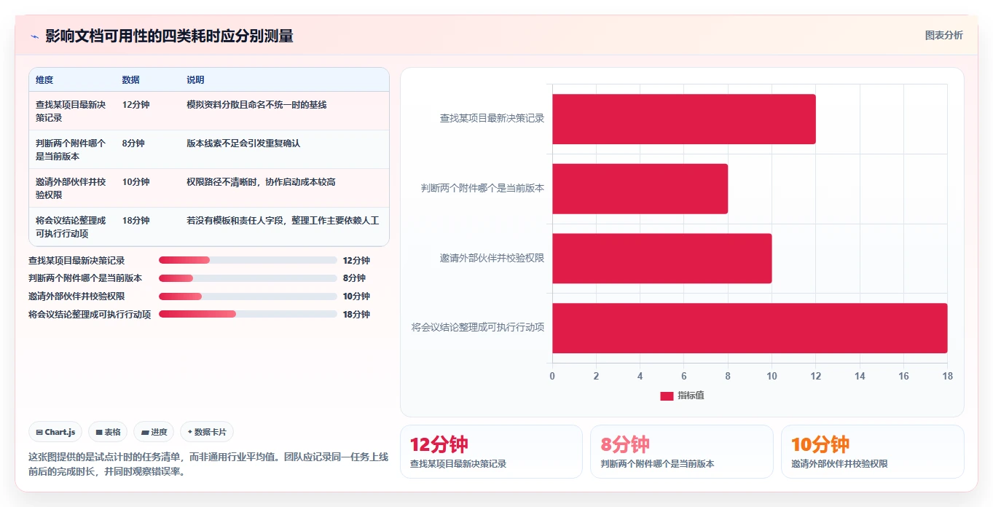Click description 模拟资料分散且命名不统一时的基线
The image size is (993, 507).
pyautogui.click(x=256, y=105)
